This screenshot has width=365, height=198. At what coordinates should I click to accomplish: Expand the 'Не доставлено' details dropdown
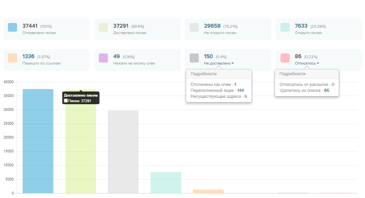point(219,63)
